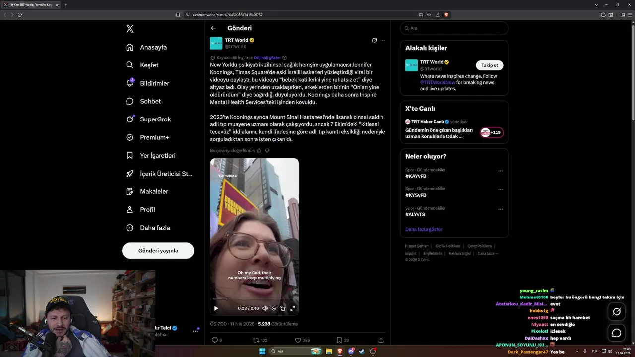Image resolution: width=635 pixels, height=357 pixels.
Task: Open Anasayfa home page
Action: coord(146,47)
